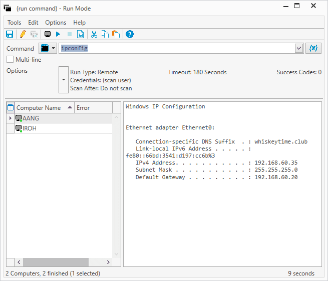Image resolution: width=328 pixels, height=281 pixels.
Task: Click the Cut scissors icon
Action: [x=94, y=34]
